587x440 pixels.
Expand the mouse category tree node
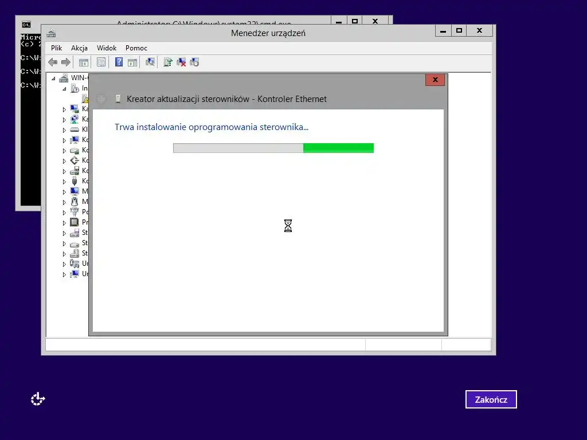click(64, 202)
